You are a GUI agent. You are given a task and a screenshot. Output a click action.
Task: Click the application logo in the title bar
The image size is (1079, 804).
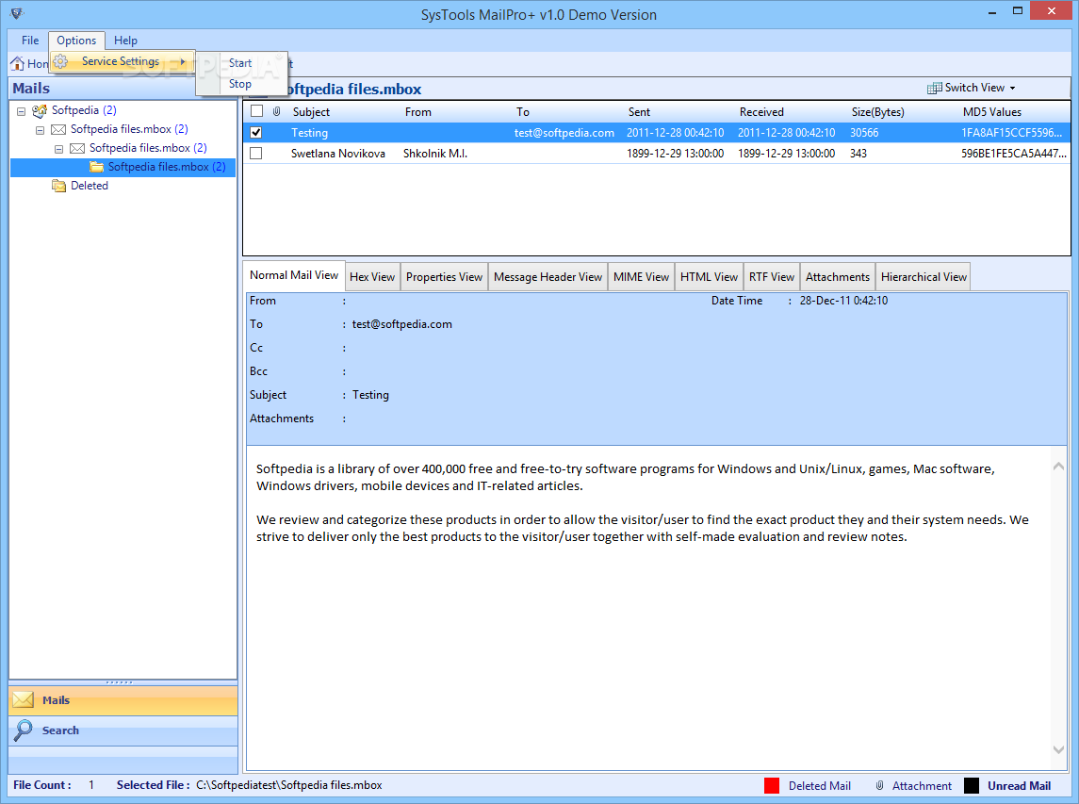coord(17,13)
